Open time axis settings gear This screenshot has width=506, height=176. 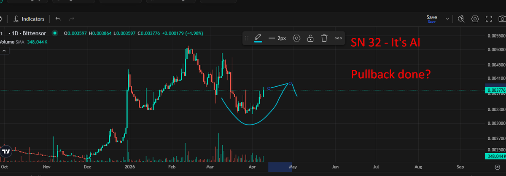click(x=497, y=167)
